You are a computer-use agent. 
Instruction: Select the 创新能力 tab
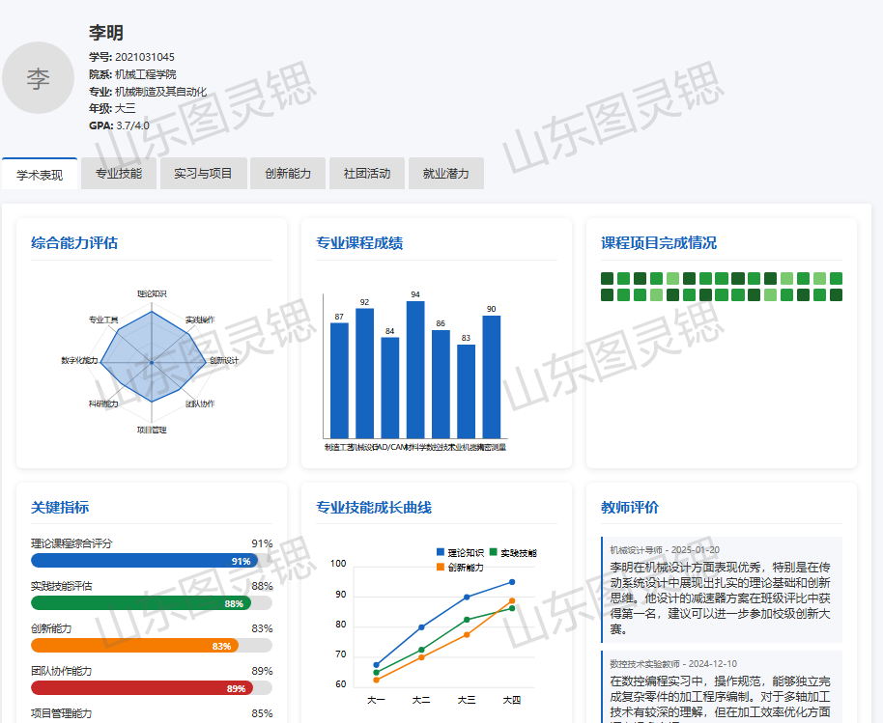click(x=288, y=174)
